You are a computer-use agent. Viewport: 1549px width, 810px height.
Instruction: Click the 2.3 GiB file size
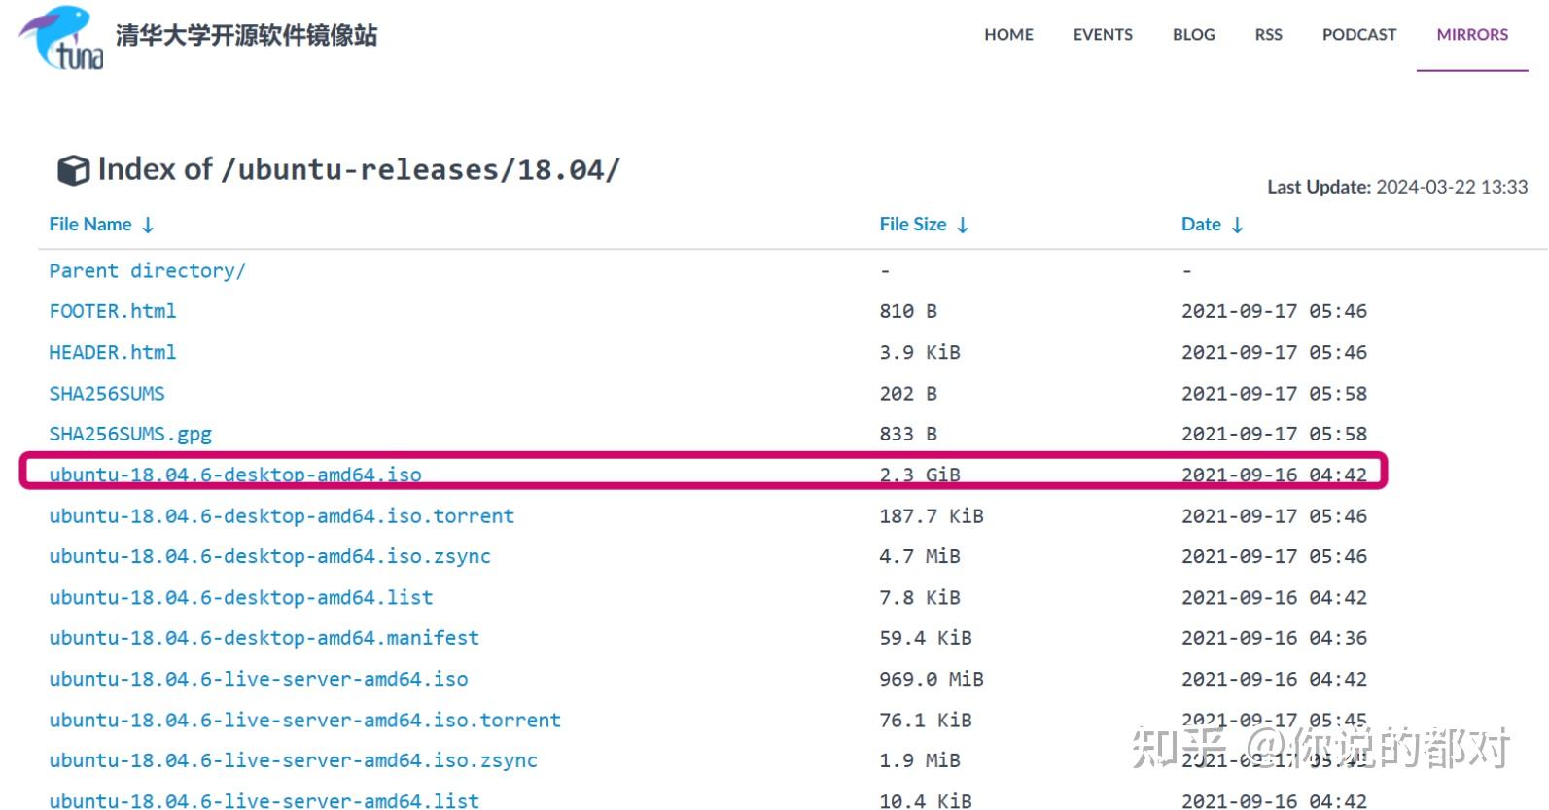(x=920, y=475)
